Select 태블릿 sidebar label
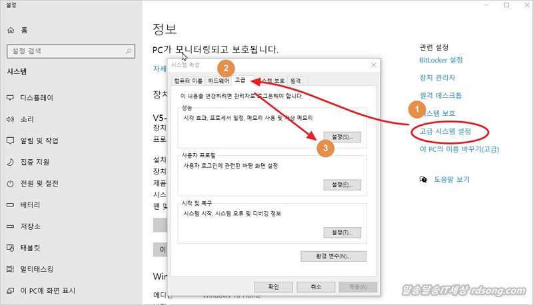 30,248
